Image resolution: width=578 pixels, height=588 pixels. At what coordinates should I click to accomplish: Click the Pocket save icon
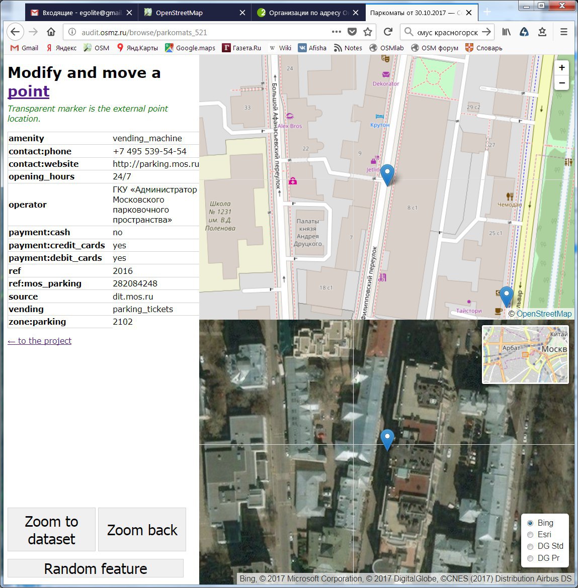pyautogui.click(x=352, y=32)
